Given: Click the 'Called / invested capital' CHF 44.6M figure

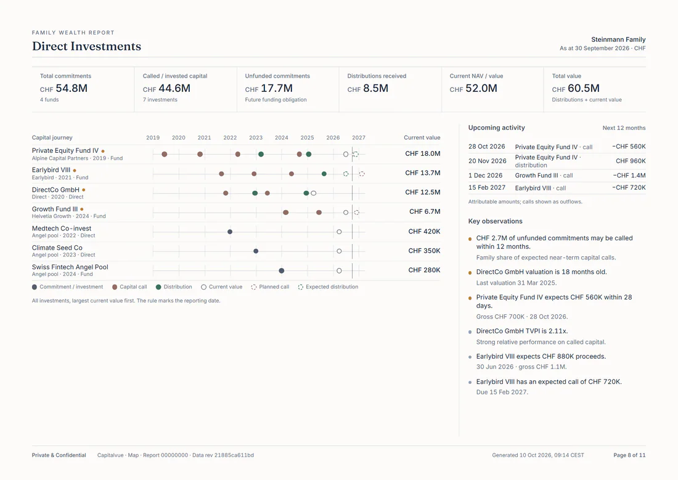Looking at the screenshot, I should (166, 88).
